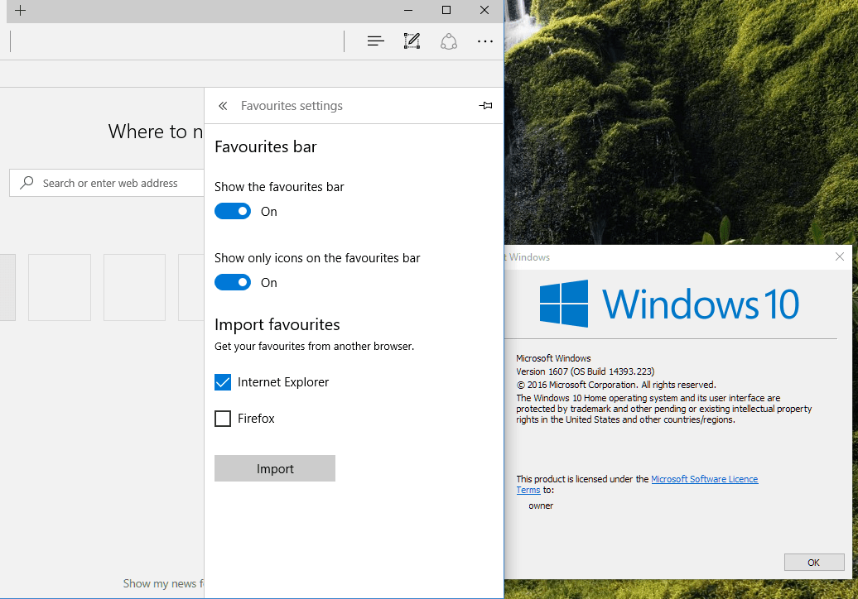858x599 pixels.
Task: Open the Share panel
Action: coord(449,41)
